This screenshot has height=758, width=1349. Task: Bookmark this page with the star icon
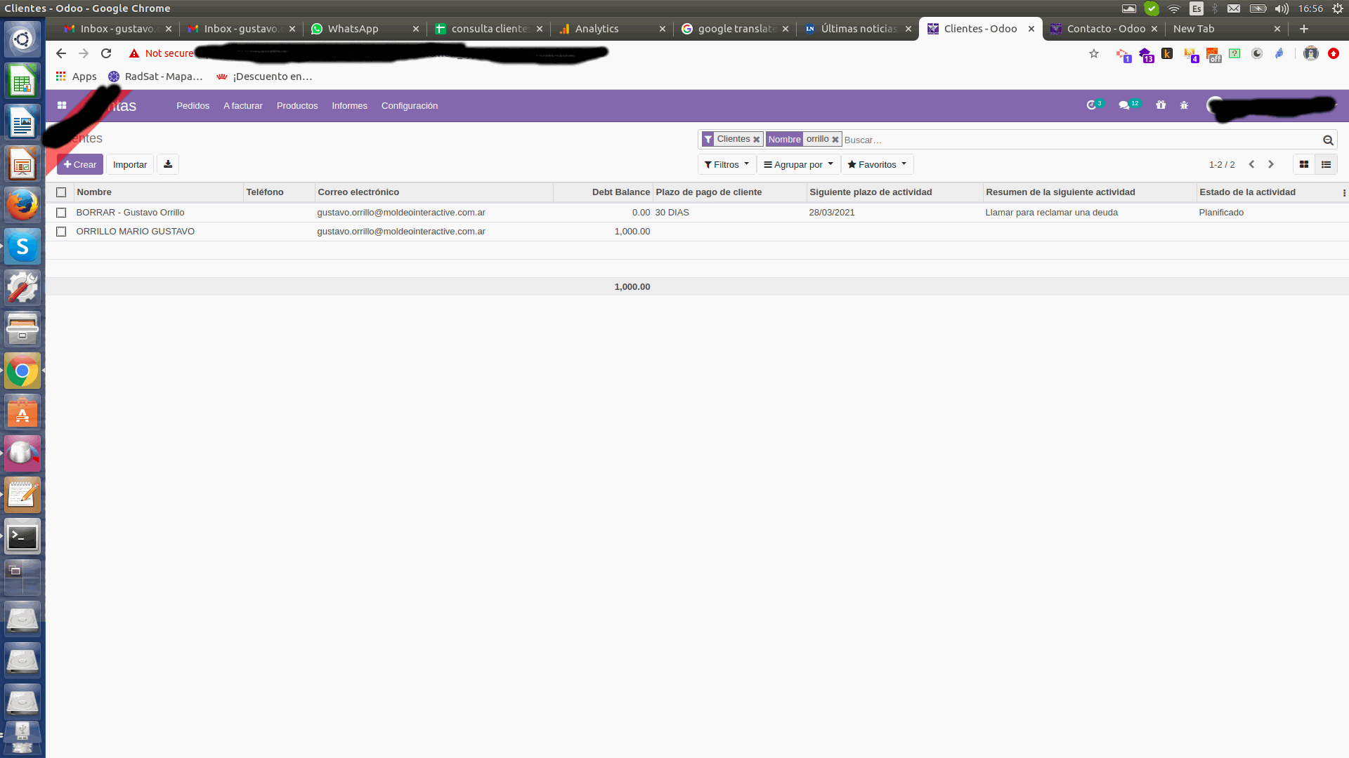tap(1094, 53)
